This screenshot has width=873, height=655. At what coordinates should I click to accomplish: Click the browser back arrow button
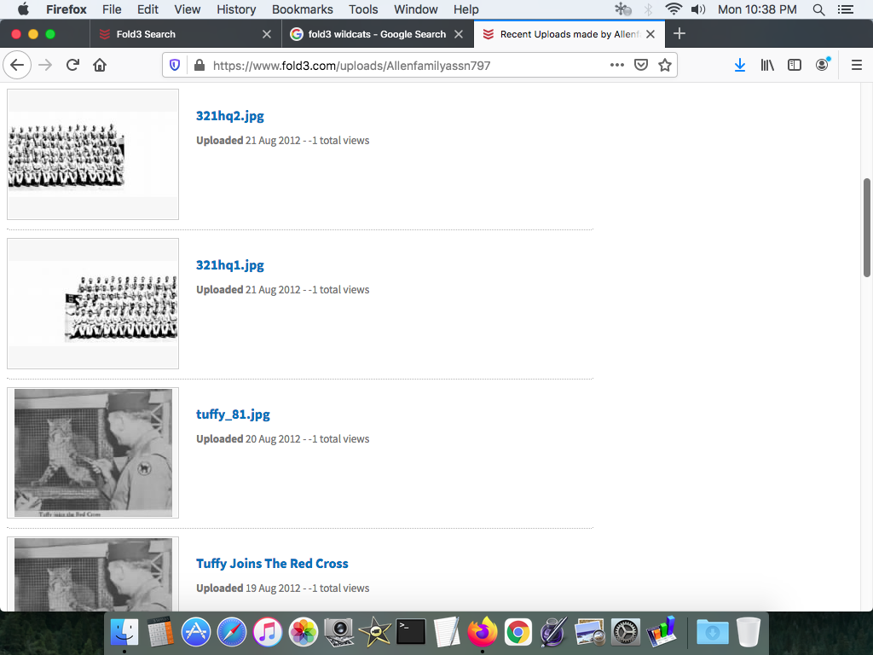17,65
